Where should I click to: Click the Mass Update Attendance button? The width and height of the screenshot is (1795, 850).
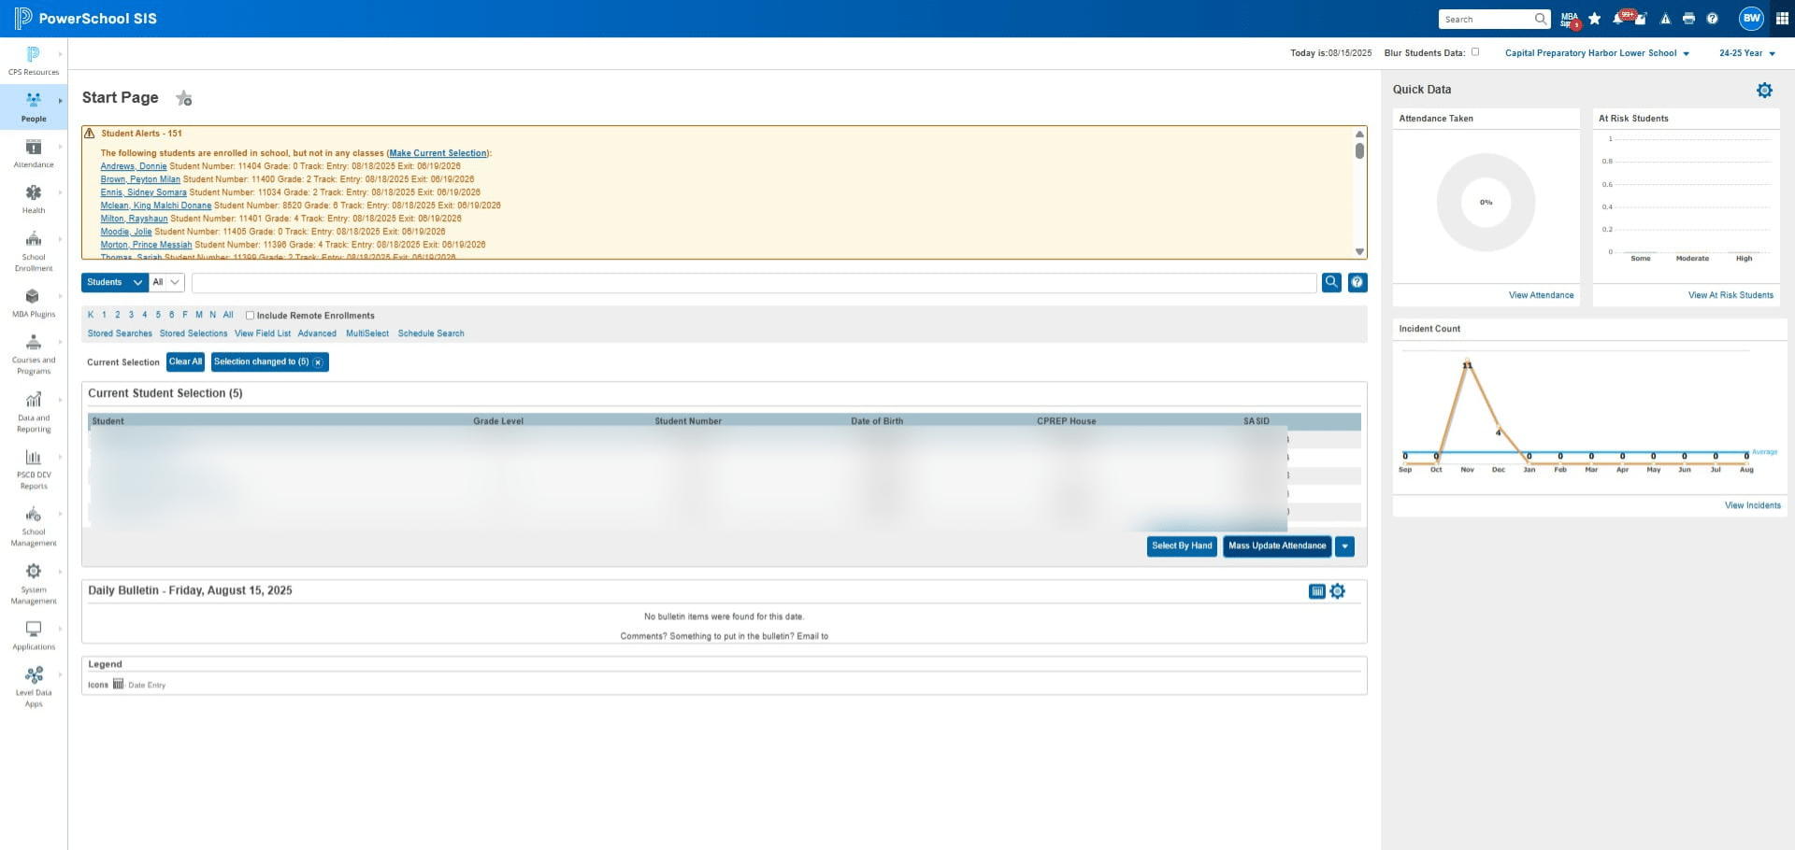[x=1277, y=546]
